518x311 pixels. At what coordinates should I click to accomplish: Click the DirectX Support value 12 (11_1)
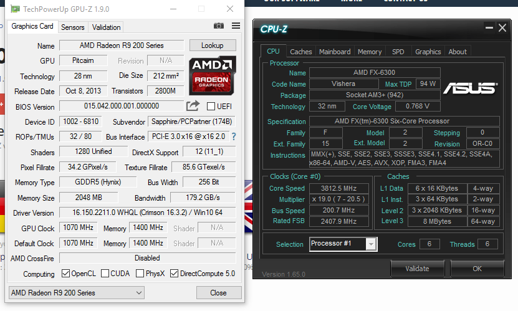[209, 151]
